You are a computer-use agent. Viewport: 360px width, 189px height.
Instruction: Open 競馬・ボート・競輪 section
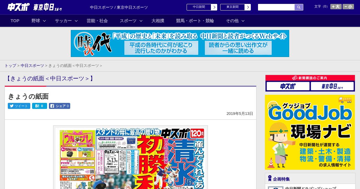click(x=195, y=21)
